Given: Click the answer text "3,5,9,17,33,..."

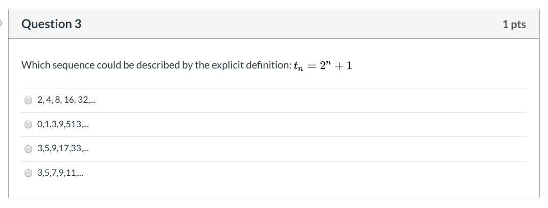Looking at the screenshot, I should pos(63,149).
